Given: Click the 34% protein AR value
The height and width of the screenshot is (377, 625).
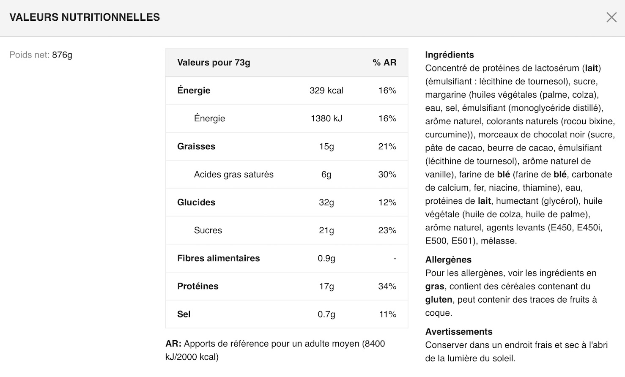Looking at the screenshot, I should click(x=387, y=286).
